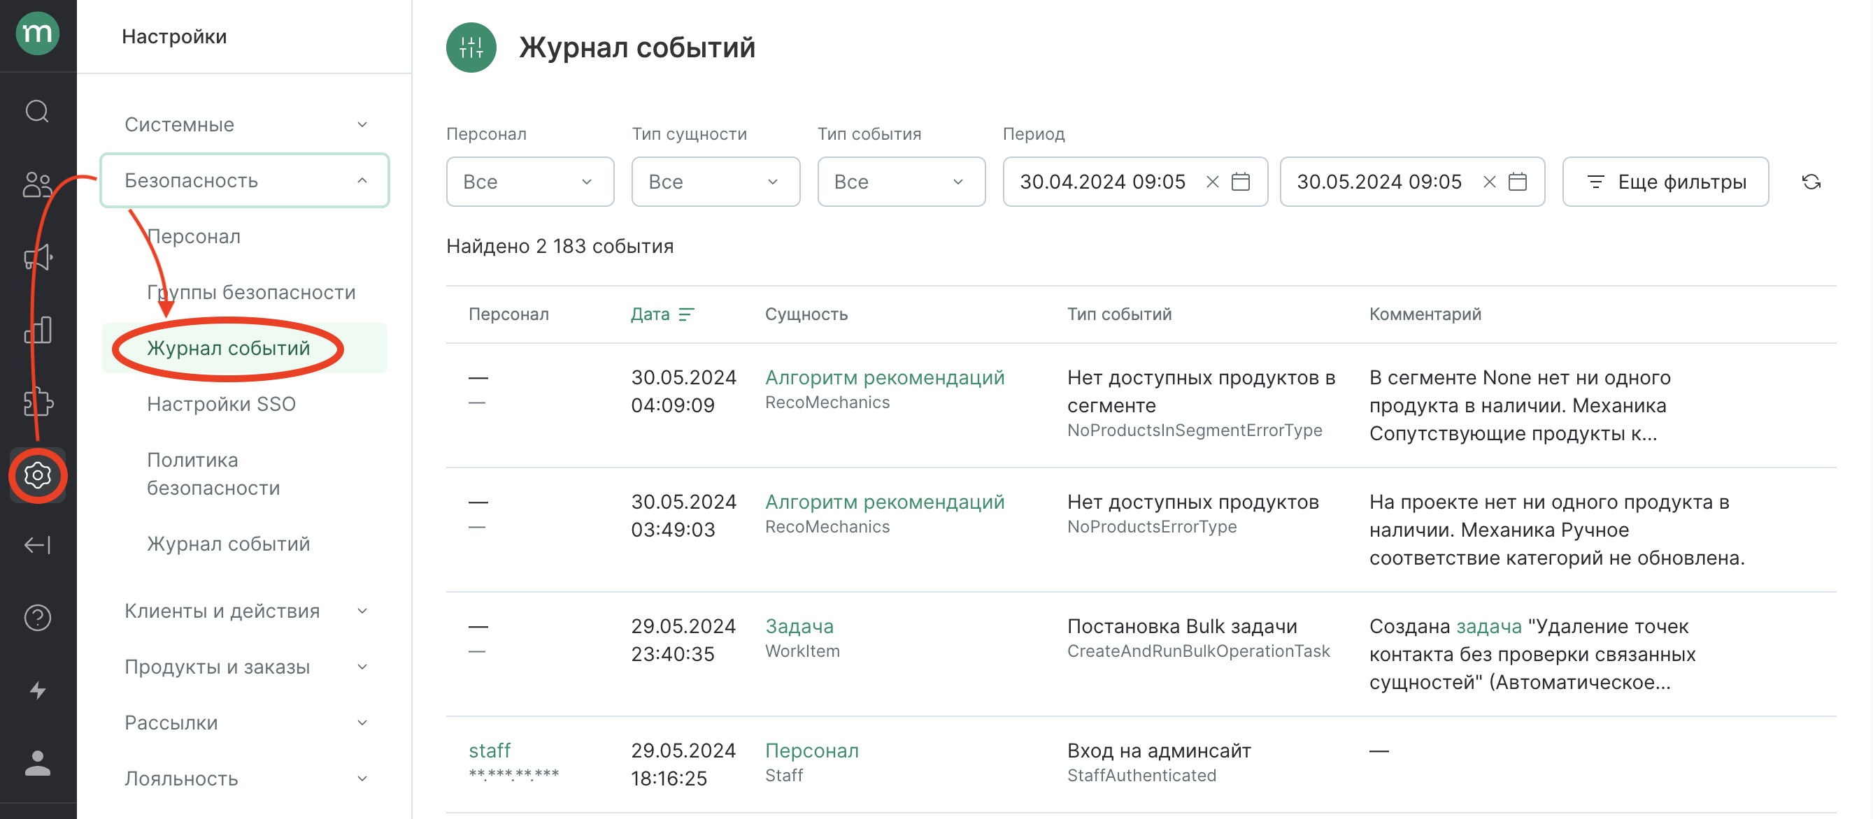
Task: Click the date cell 29.05.2024 23:40:35
Action: [683, 639]
